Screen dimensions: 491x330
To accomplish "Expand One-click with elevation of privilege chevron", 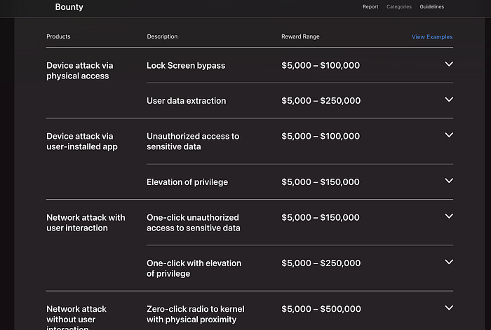I will point(449,262).
